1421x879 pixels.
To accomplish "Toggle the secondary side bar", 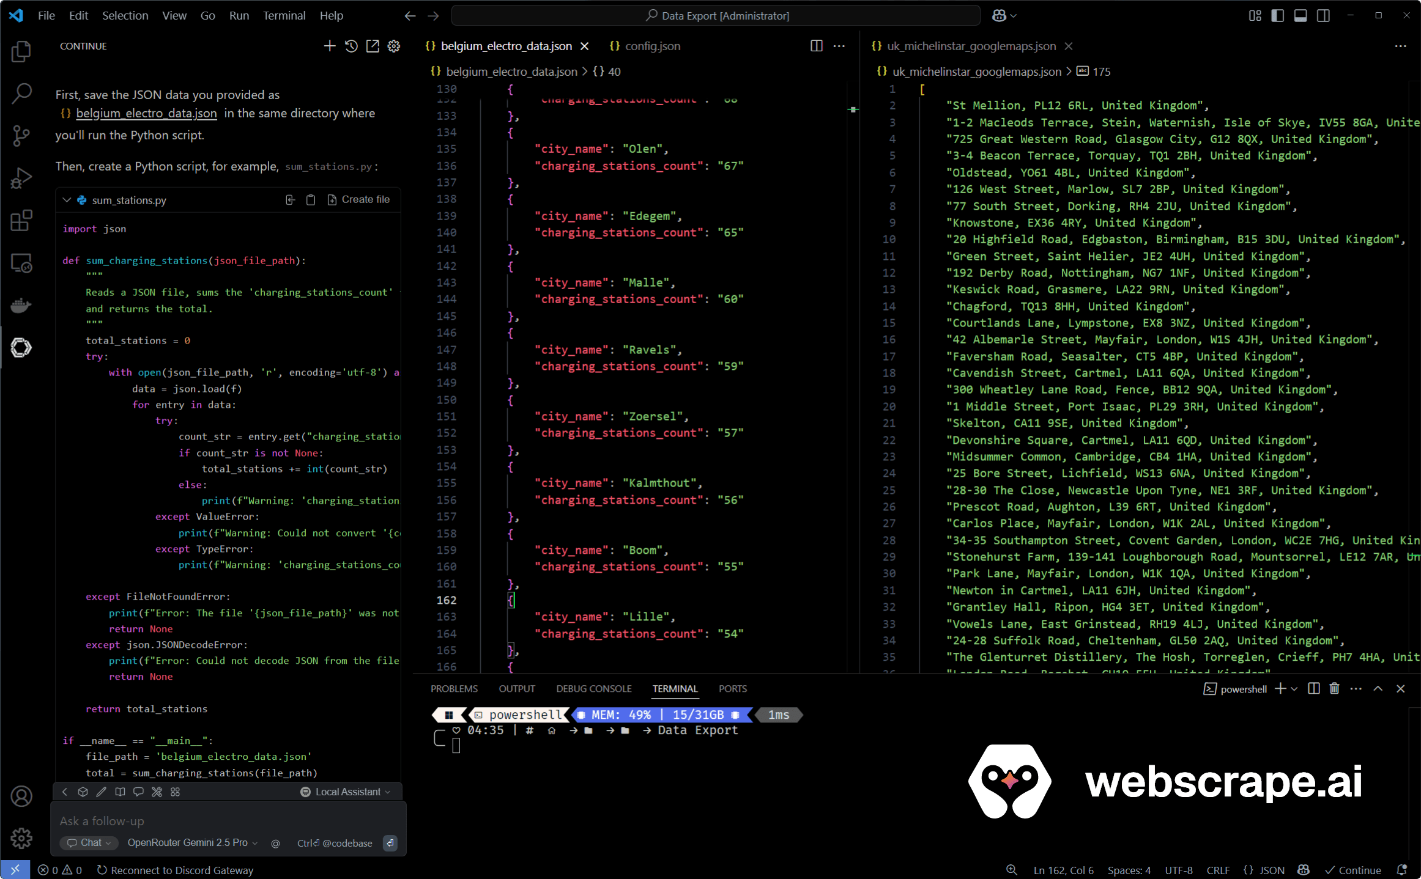I will point(1323,15).
